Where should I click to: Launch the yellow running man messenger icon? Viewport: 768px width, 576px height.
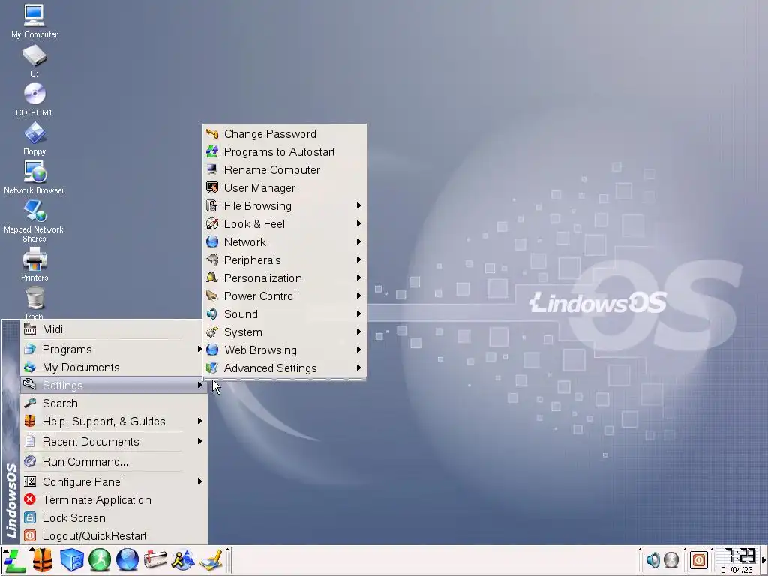[x=183, y=560]
